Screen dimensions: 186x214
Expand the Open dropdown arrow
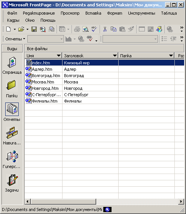tap(27, 29)
